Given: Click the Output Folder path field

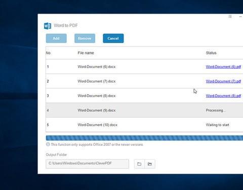Looking at the screenshot, I should click(87, 164).
